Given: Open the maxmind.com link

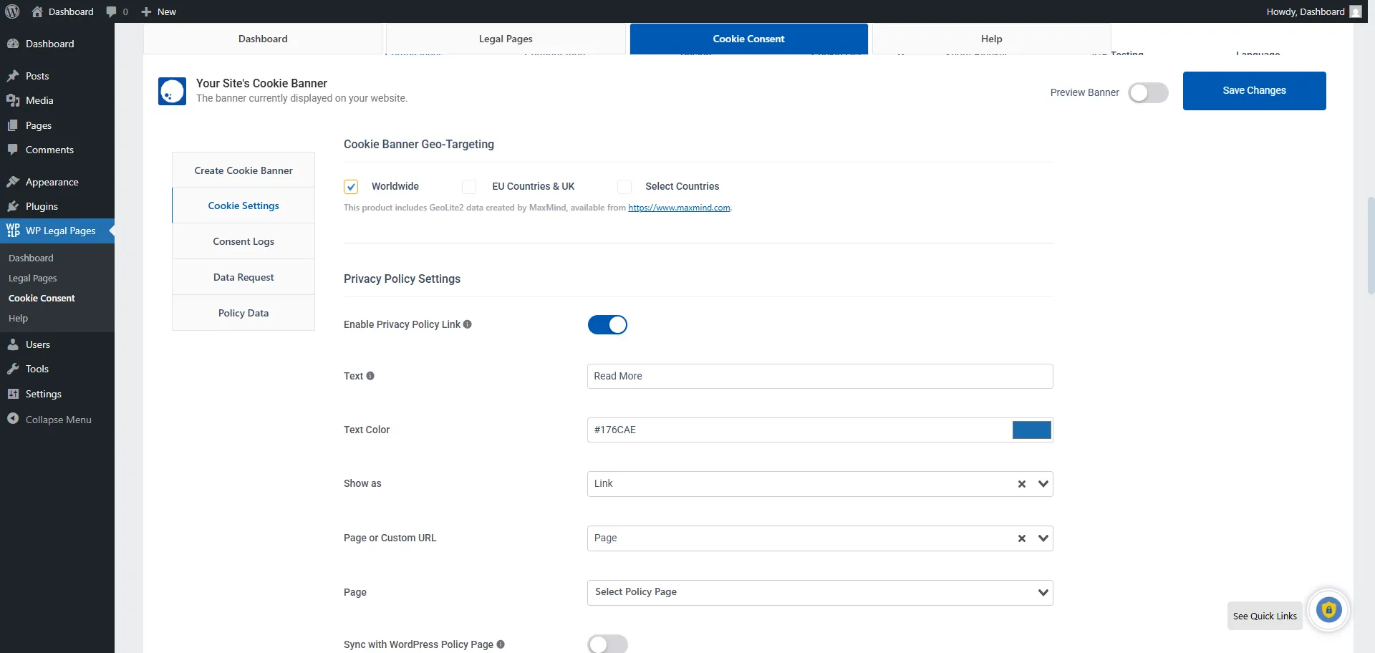Looking at the screenshot, I should (679, 208).
